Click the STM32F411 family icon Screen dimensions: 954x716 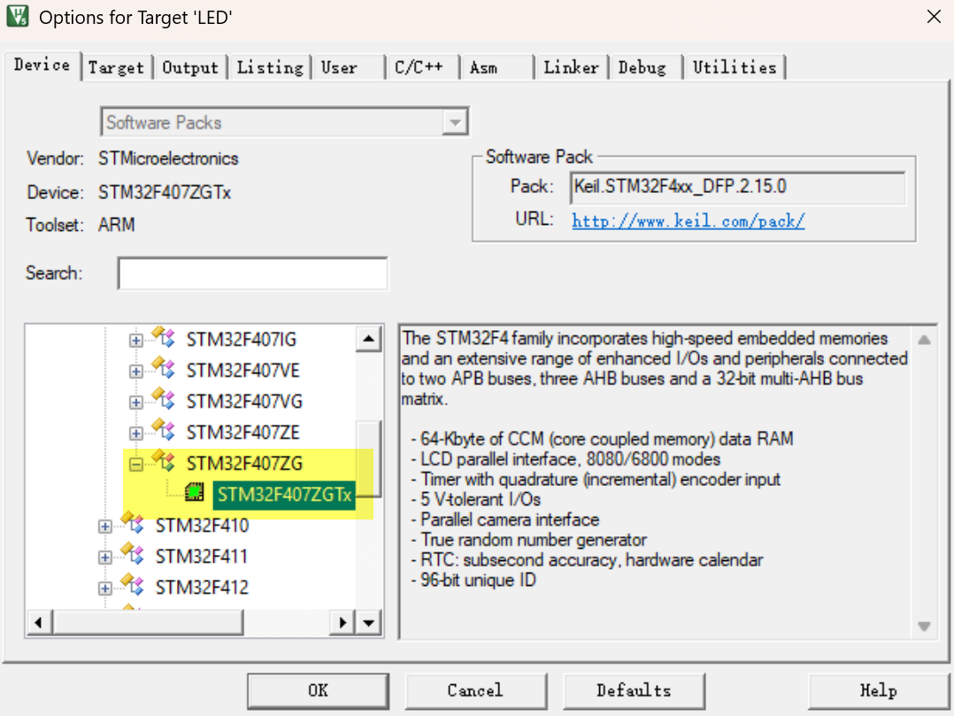pos(133,554)
